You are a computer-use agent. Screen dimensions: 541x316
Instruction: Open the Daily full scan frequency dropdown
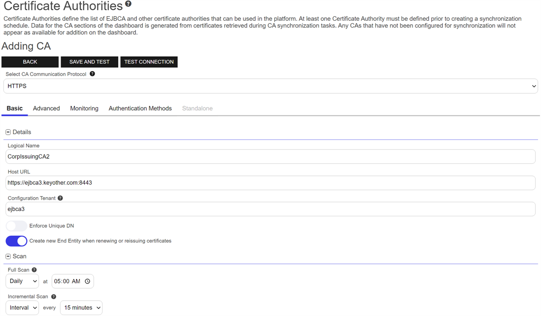22,281
